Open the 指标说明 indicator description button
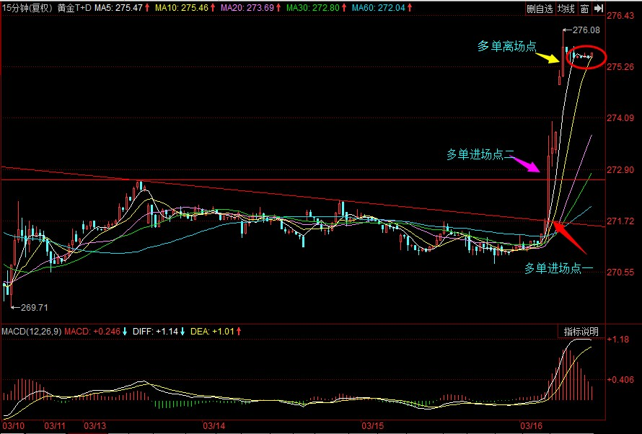The image size is (642, 434). (x=581, y=332)
